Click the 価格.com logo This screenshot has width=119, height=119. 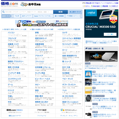coord(9,4)
